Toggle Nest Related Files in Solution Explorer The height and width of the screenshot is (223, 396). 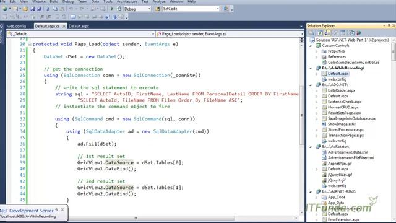pos(327,33)
